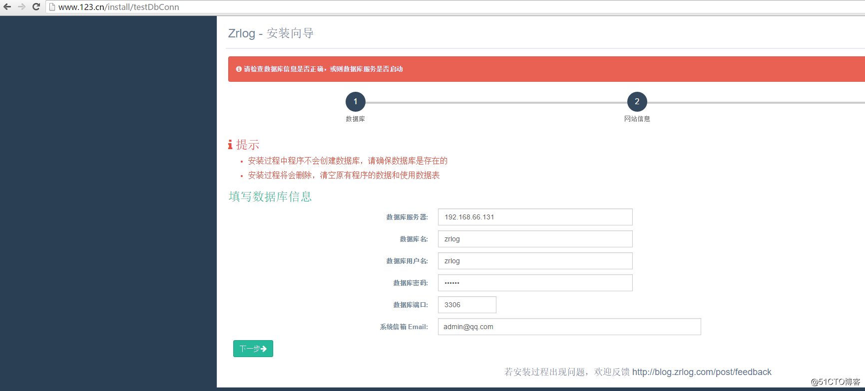Edit the 数据库名 field
Screen dimensions: 865x391
pos(535,239)
